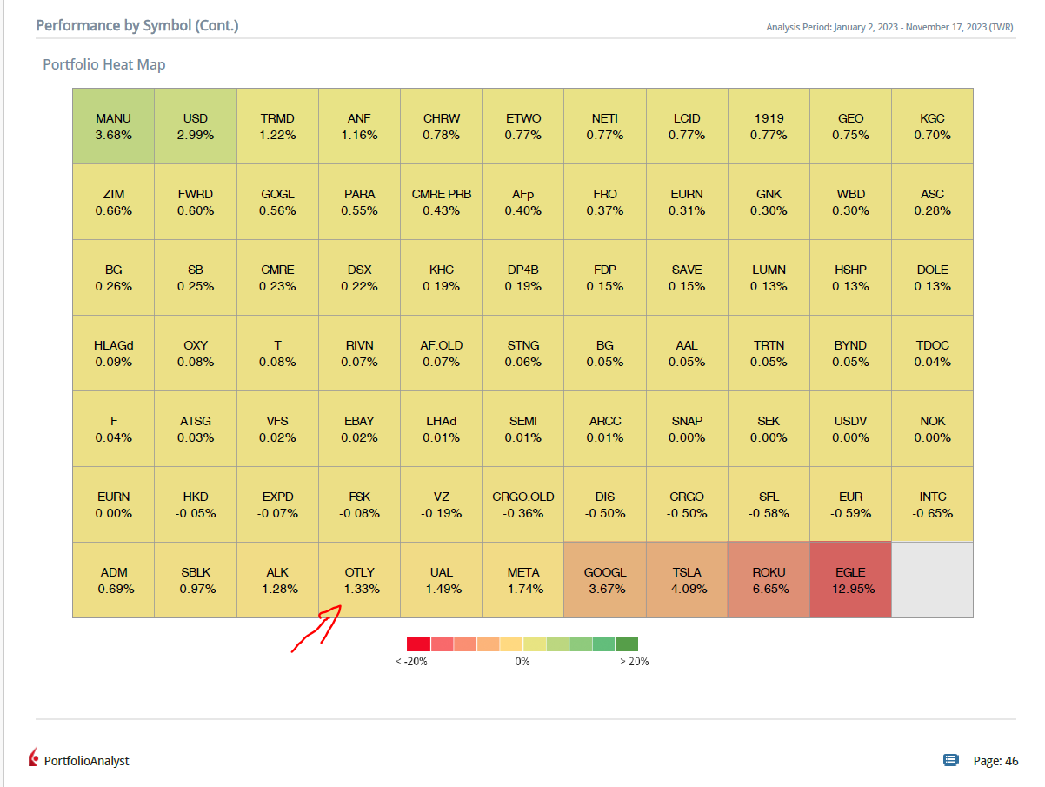Click the LCID 0.77% cell
1045x787 pixels.
click(687, 126)
